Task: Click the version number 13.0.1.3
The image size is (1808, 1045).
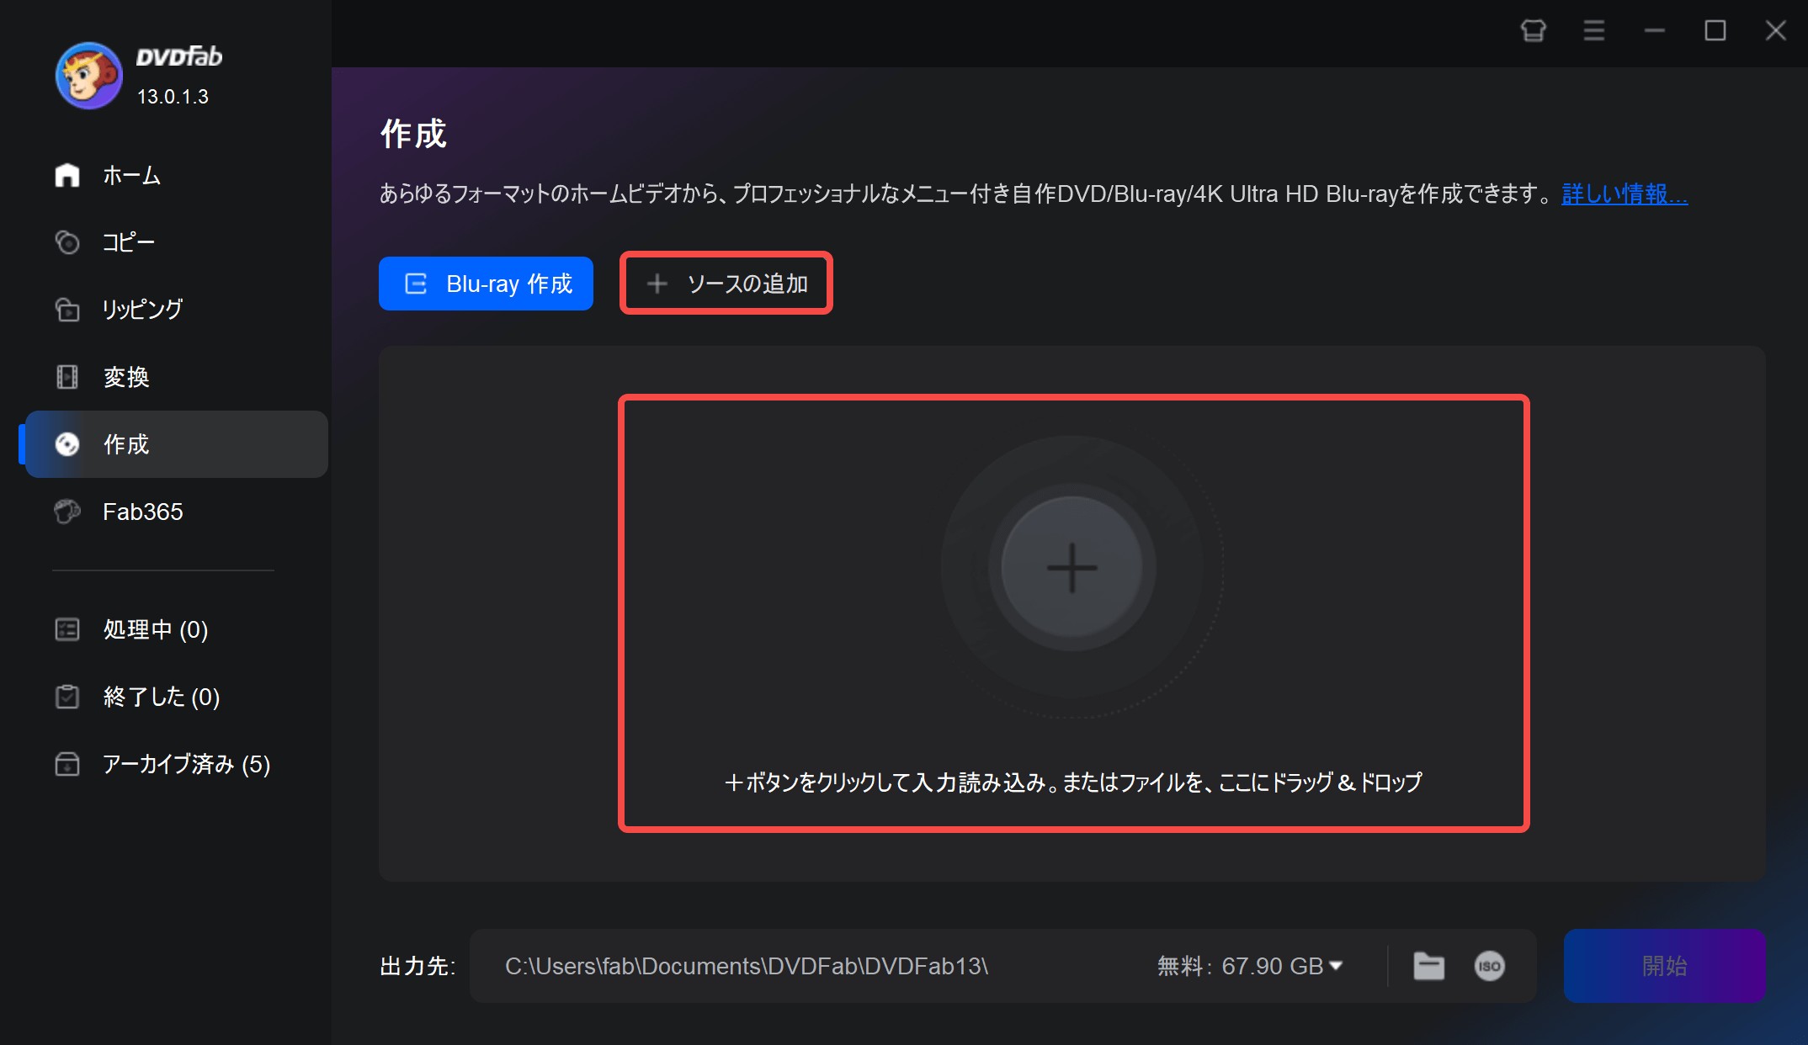Action: coord(173,97)
